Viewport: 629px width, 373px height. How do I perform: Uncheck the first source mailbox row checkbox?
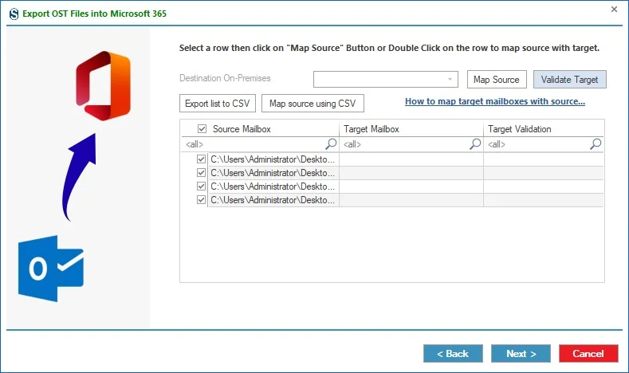(202, 159)
